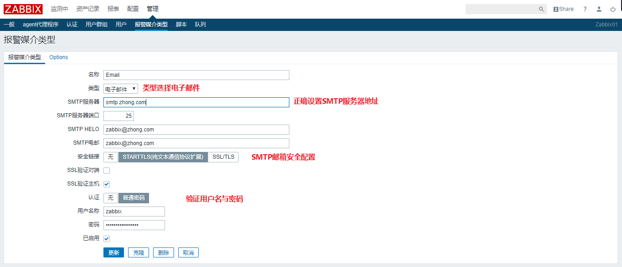Screen dimensions: 622x267
Task: Disable the 已启用 checkbox
Action: [106, 238]
